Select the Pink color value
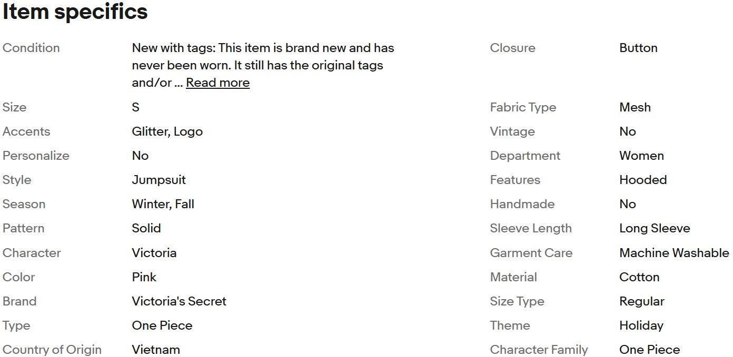The image size is (733, 357). [144, 277]
